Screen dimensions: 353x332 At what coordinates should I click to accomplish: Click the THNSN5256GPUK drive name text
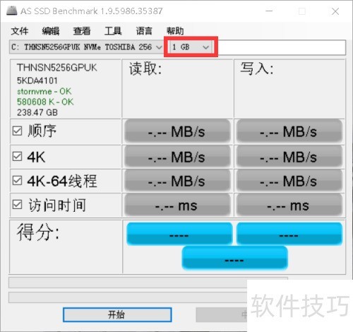pyautogui.click(x=56, y=68)
